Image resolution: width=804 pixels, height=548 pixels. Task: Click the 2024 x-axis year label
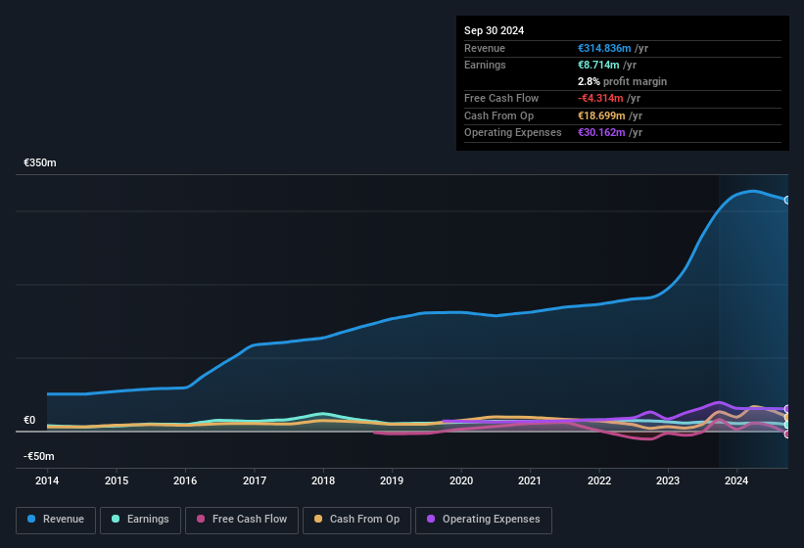point(736,480)
